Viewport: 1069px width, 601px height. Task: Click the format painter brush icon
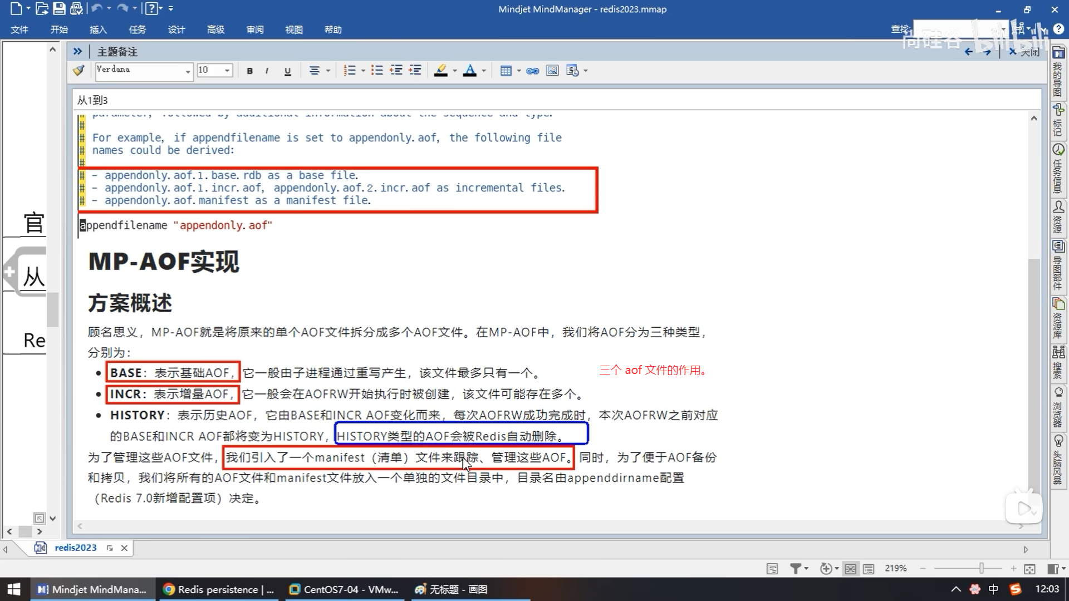[79, 70]
